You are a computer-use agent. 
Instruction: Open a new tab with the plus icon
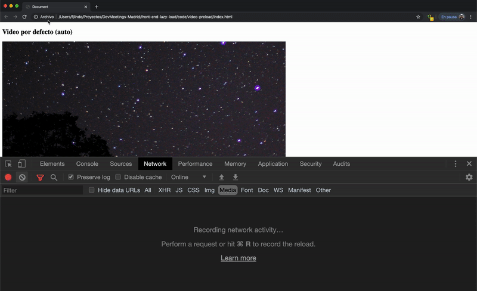[97, 7]
